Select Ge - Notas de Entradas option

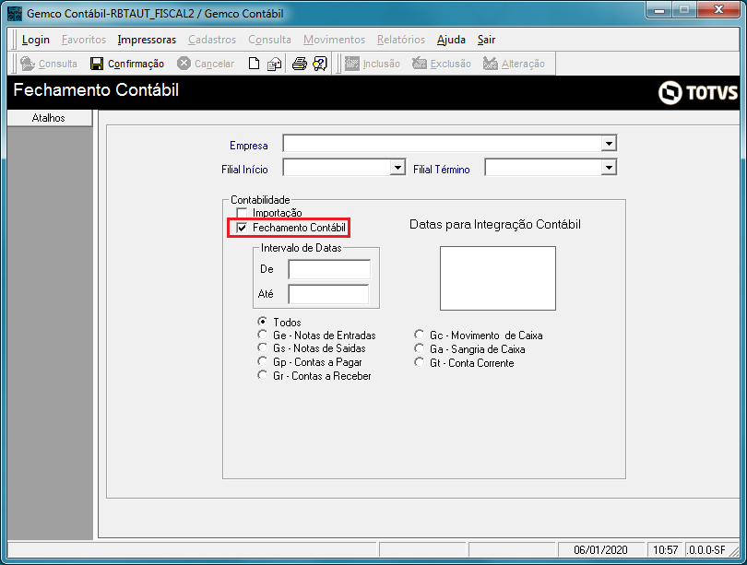coord(263,335)
